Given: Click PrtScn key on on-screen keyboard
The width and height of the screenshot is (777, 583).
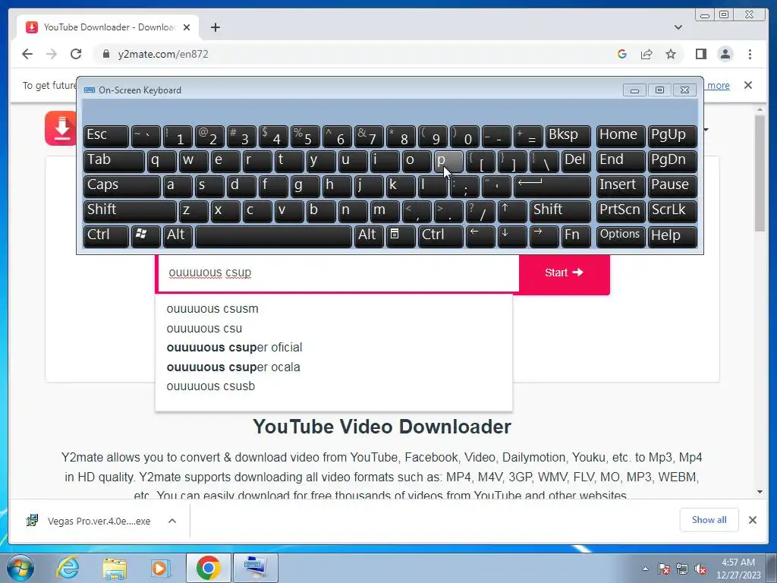Looking at the screenshot, I should point(621,211).
